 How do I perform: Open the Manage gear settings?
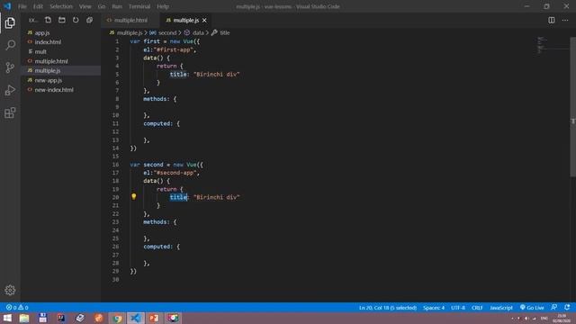point(10,290)
